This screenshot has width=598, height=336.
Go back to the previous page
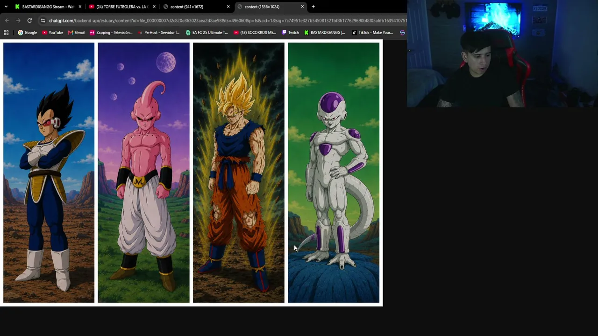[x=7, y=21]
